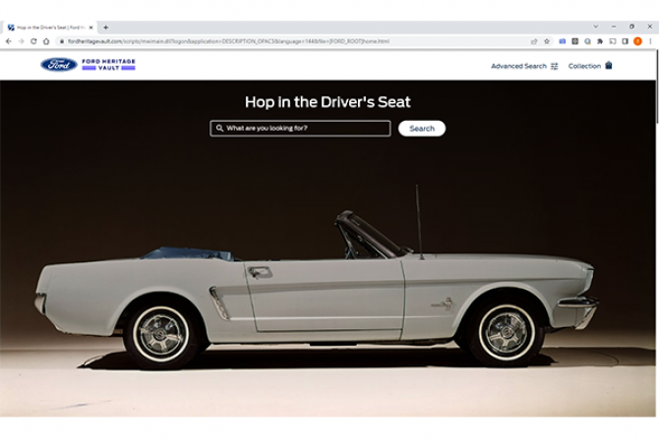
Task: Open the Chrome extensions puzzle icon
Action: pos(599,41)
